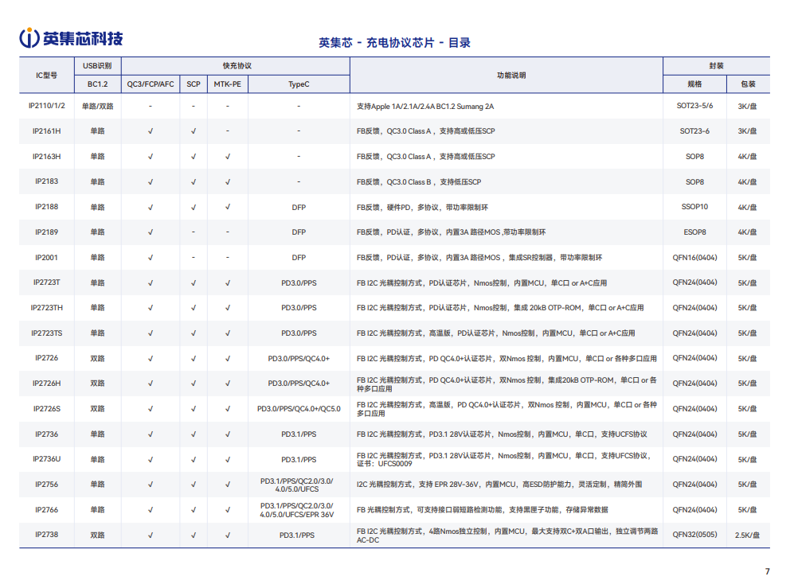Select the IP2766 model cell
This screenshot has height=588, width=798.
click(x=46, y=510)
